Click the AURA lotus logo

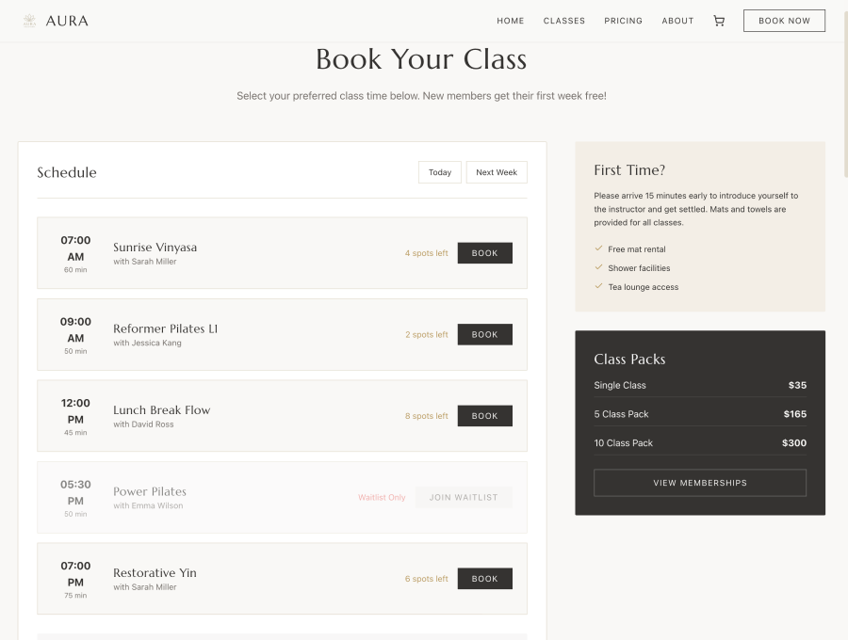(30, 21)
